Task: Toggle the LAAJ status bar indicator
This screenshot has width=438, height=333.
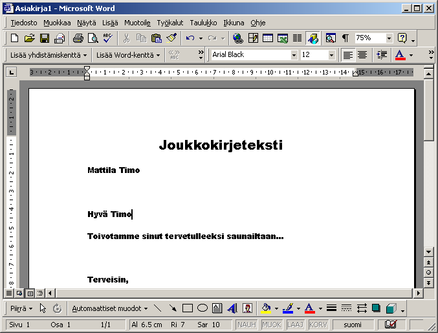Action: [295, 325]
